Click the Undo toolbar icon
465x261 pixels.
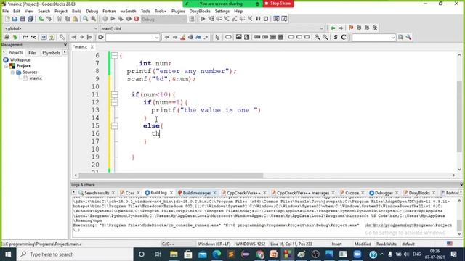point(41,19)
